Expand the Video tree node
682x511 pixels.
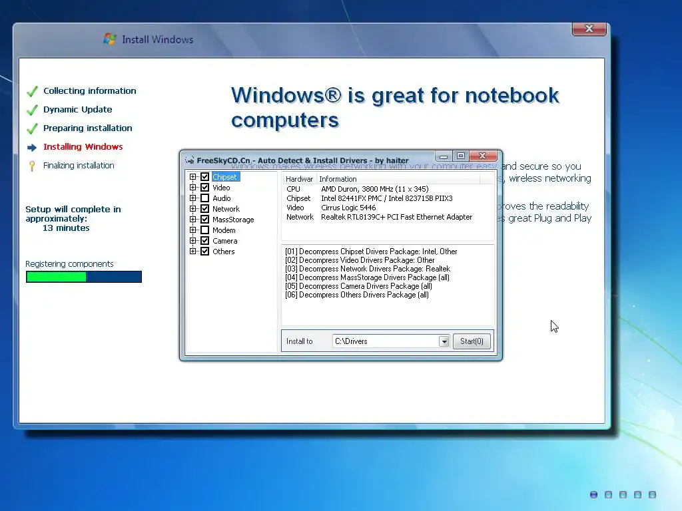[192, 187]
